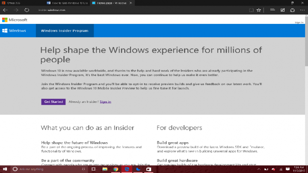Image resolution: width=308 pixels, height=173 pixels.
Task: Click Help shape the future of Windows heading
Action: (x=74, y=143)
